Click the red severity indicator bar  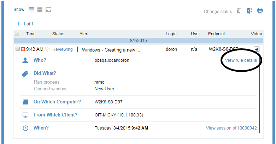tap(77, 49)
